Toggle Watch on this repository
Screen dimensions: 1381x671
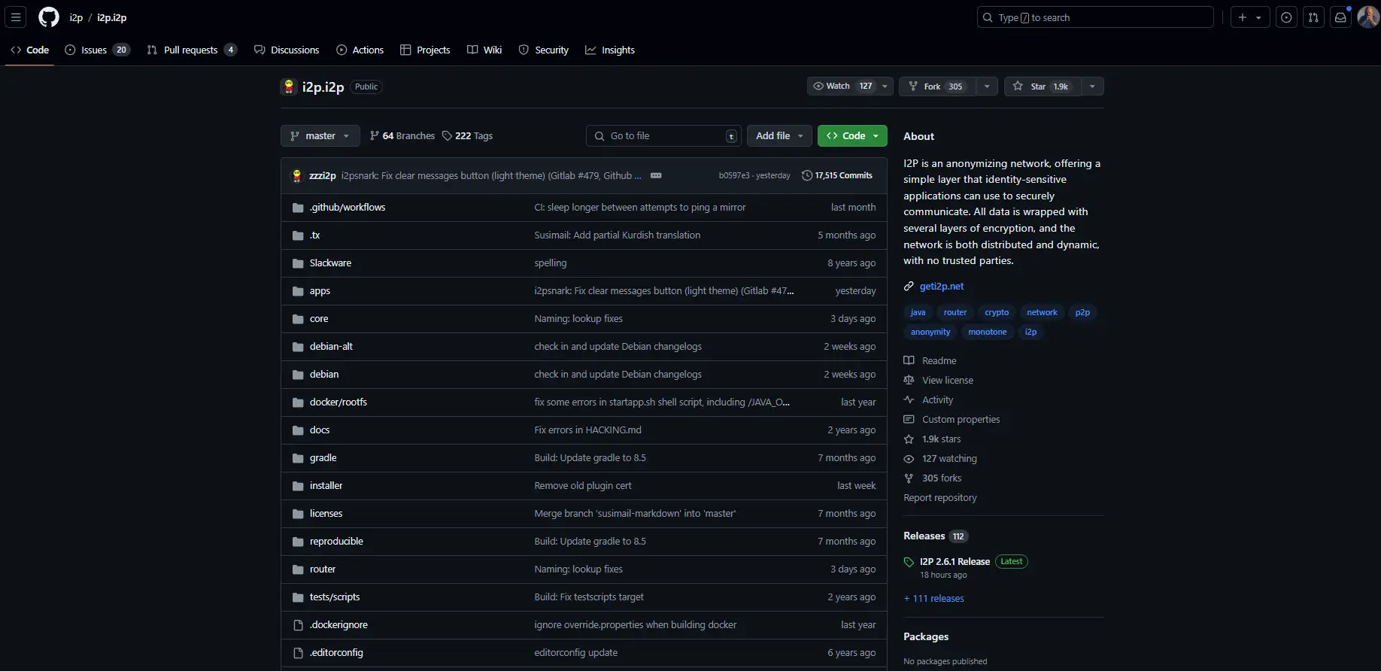click(x=841, y=87)
